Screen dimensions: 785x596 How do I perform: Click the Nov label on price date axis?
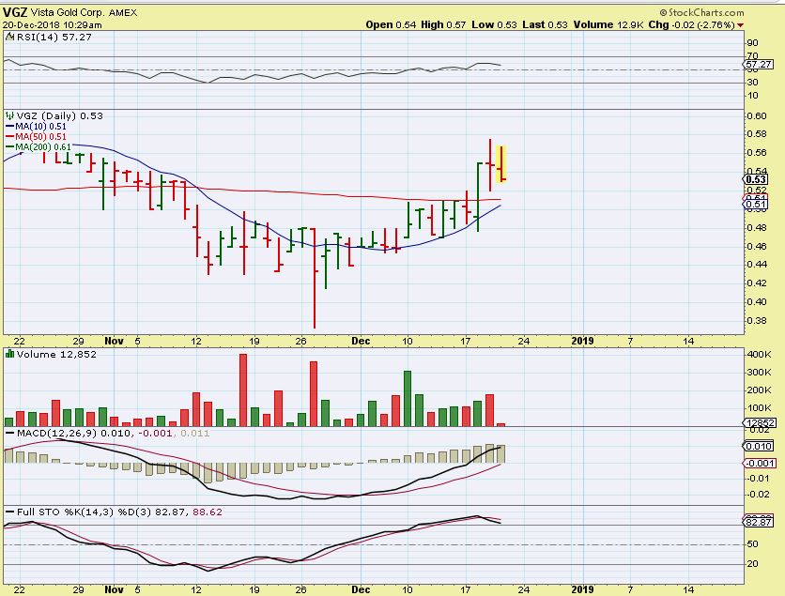(115, 342)
